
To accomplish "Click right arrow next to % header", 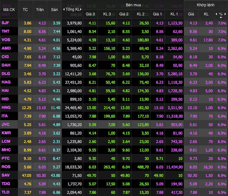I will coord(225,14).
